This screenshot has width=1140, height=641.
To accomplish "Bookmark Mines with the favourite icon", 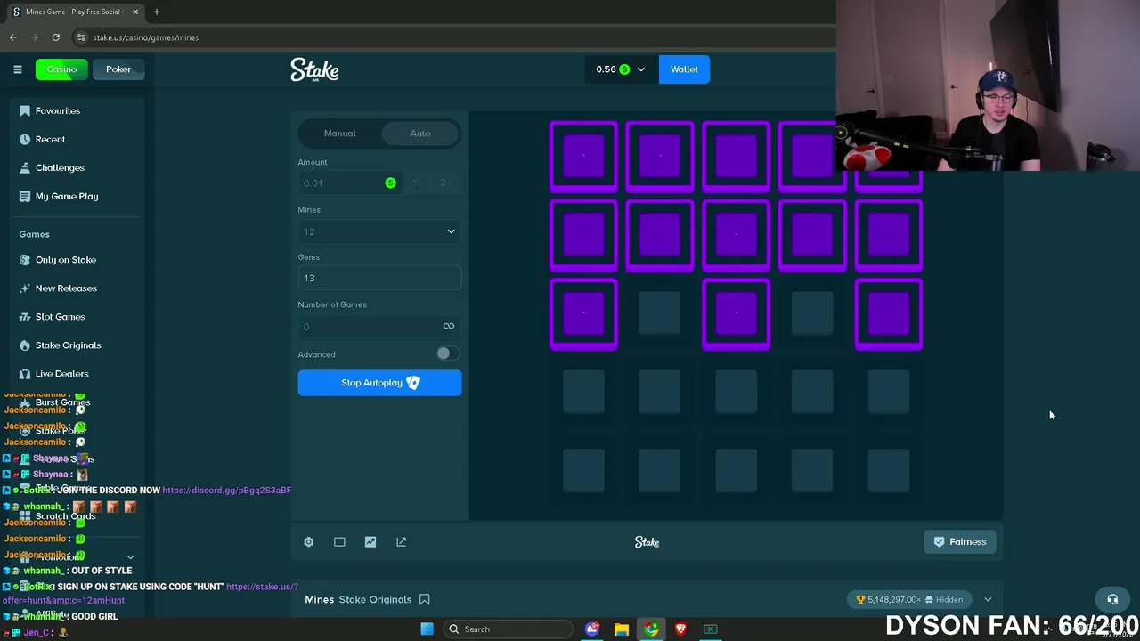I will [x=425, y=600].
